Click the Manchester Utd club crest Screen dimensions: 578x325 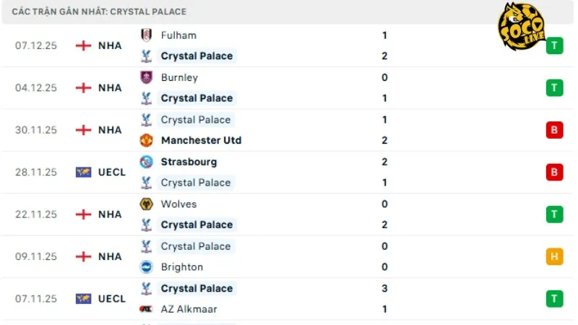pyautogui.click(x=146, y=140)
